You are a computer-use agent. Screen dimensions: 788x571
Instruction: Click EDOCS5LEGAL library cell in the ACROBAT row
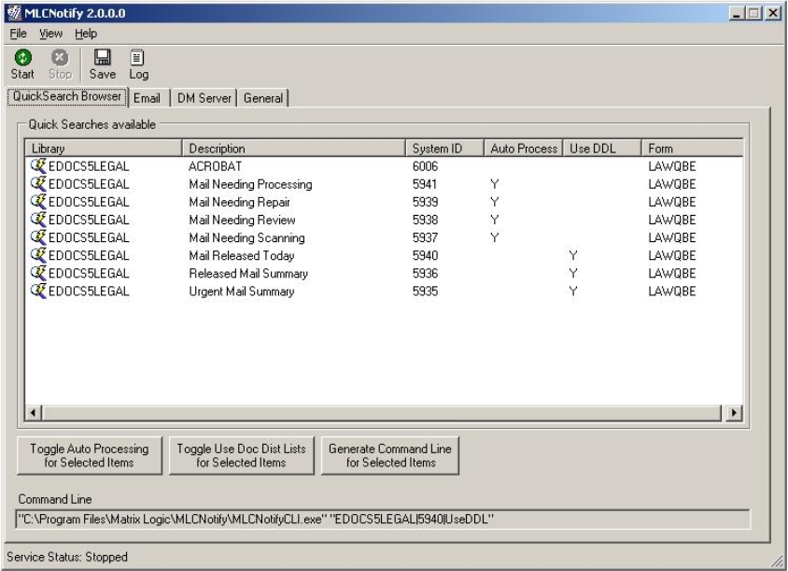click(89, 166)
